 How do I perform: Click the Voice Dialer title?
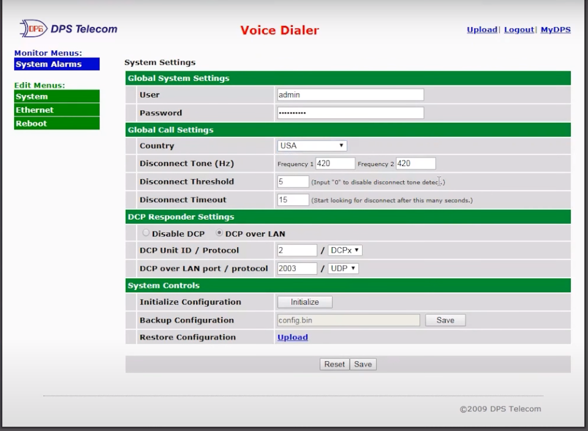[x=280, y=30]
